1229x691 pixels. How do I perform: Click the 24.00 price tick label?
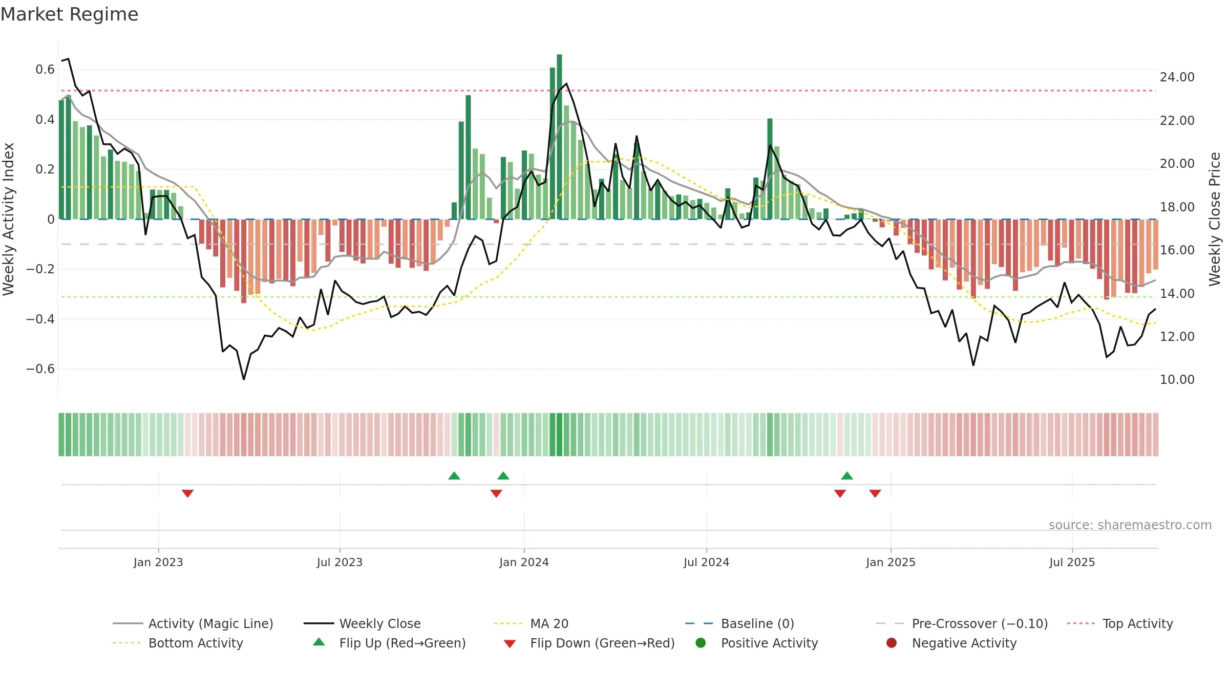click(x=1177, y=77)
